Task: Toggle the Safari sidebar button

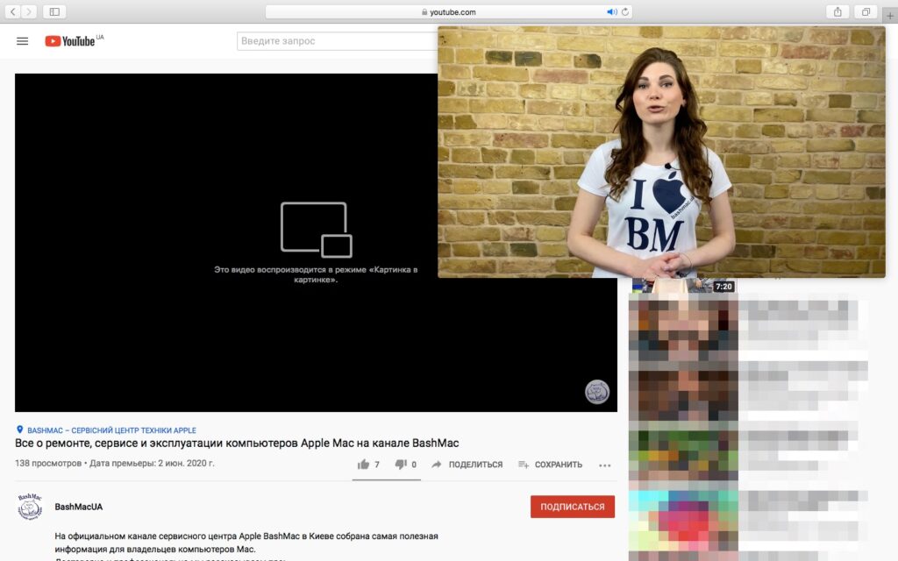Action: pyautogui.click(x=54, y=11)
